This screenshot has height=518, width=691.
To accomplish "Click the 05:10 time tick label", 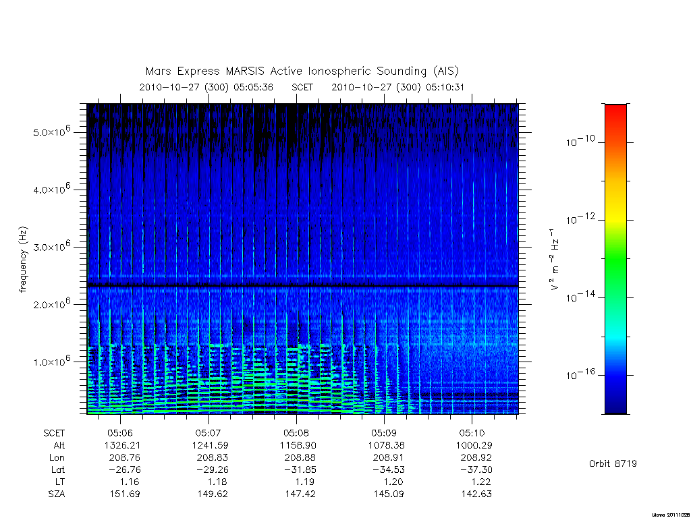I will [472, 433].
